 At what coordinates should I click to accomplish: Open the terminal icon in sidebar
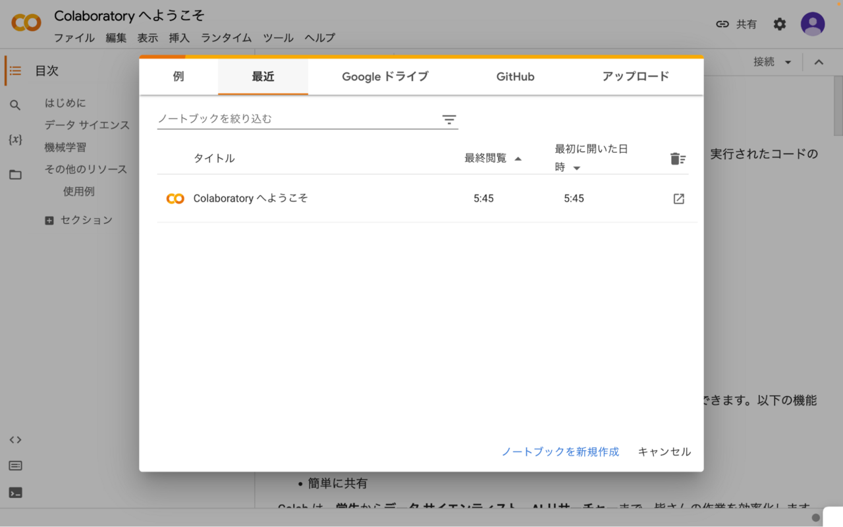coord(15,492)
